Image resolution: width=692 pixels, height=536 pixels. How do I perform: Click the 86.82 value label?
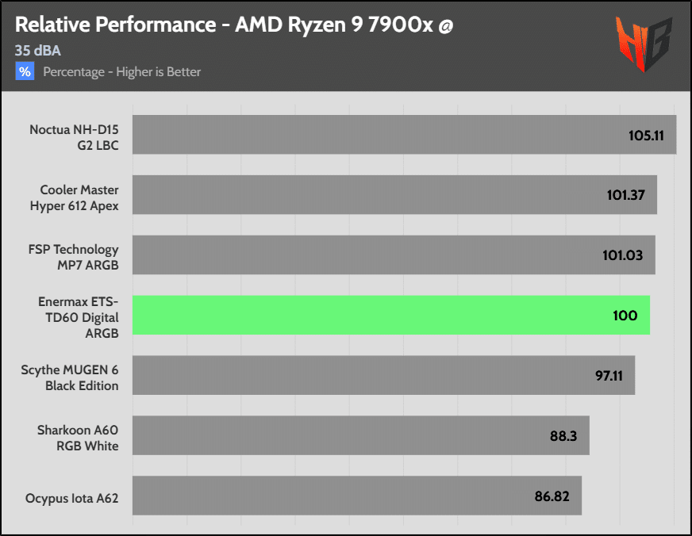(x=552, y=496)
